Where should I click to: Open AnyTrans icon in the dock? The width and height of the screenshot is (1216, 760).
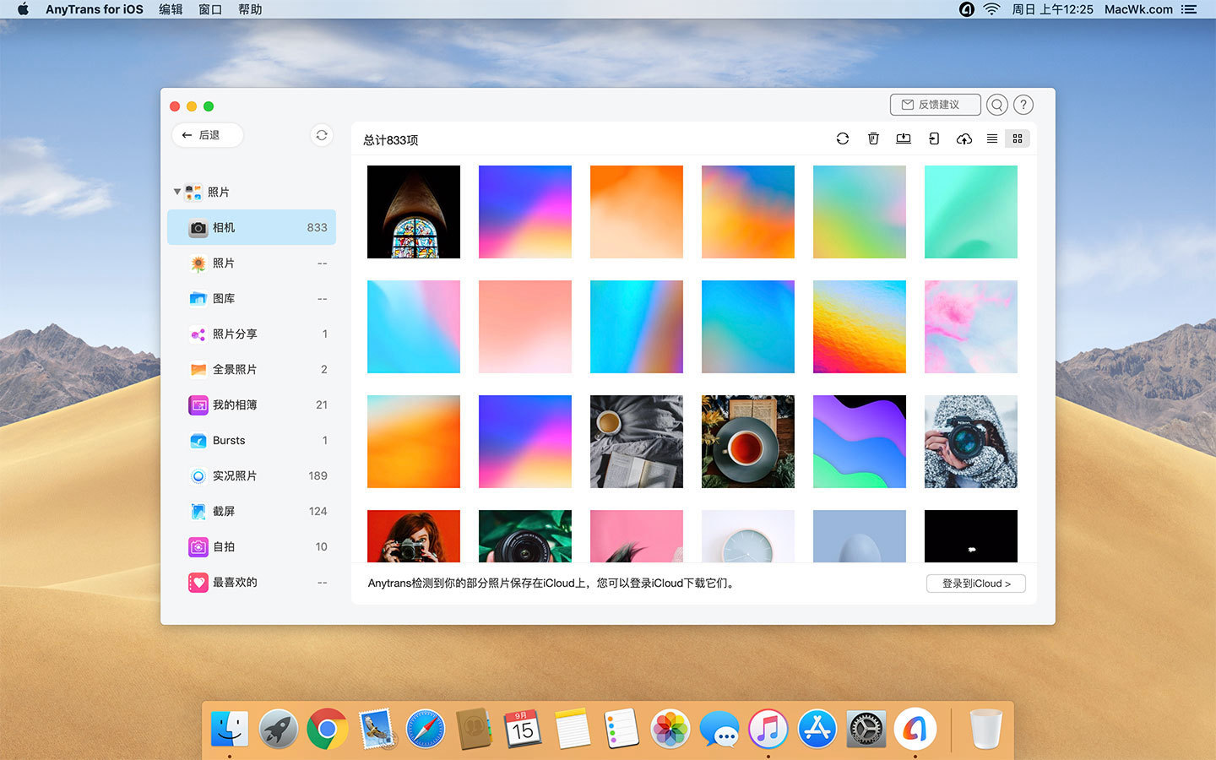click(x=915, y=729)
